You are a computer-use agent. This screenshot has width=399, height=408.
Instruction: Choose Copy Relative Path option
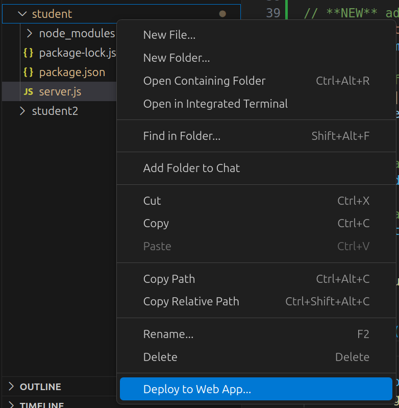pos(191,301)
